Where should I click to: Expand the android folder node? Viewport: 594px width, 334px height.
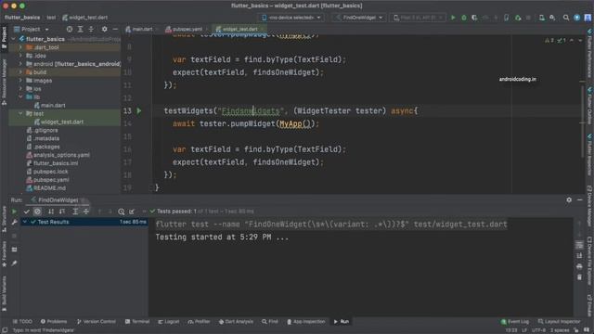20,64
